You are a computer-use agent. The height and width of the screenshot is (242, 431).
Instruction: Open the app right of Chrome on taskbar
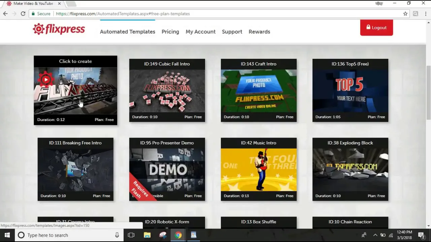194,235
